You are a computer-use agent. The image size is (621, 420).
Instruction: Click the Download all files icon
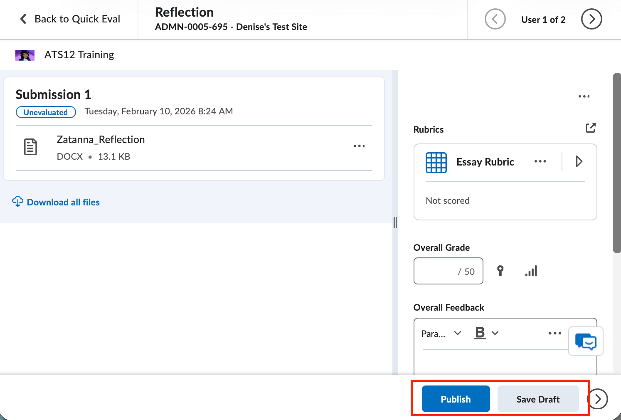click(17, 202)
